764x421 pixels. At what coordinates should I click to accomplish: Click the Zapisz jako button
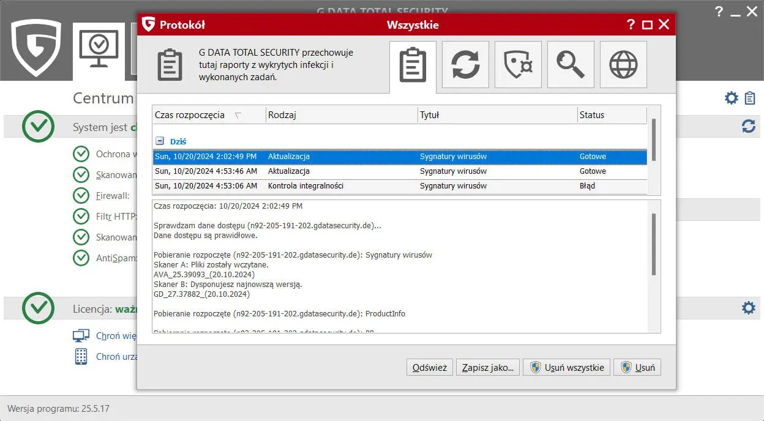tap(487, 367)
